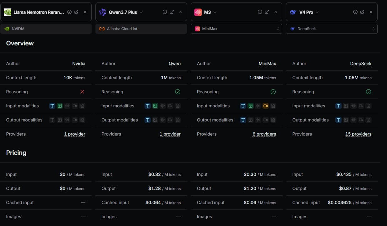Remove Qwen3.7 Plus from the comparison
Screen dimensions: 387x226
(181, 12)
